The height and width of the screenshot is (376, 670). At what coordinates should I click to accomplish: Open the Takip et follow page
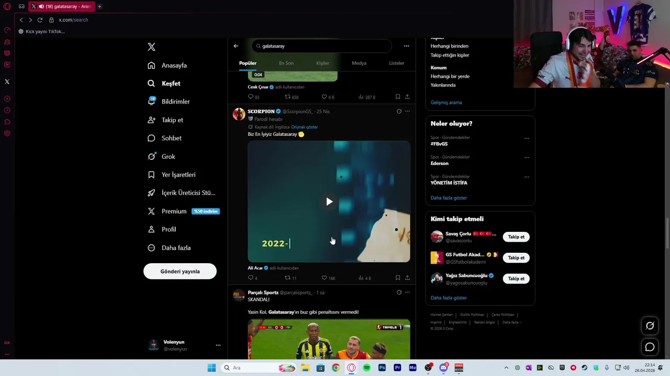[165, 120]
